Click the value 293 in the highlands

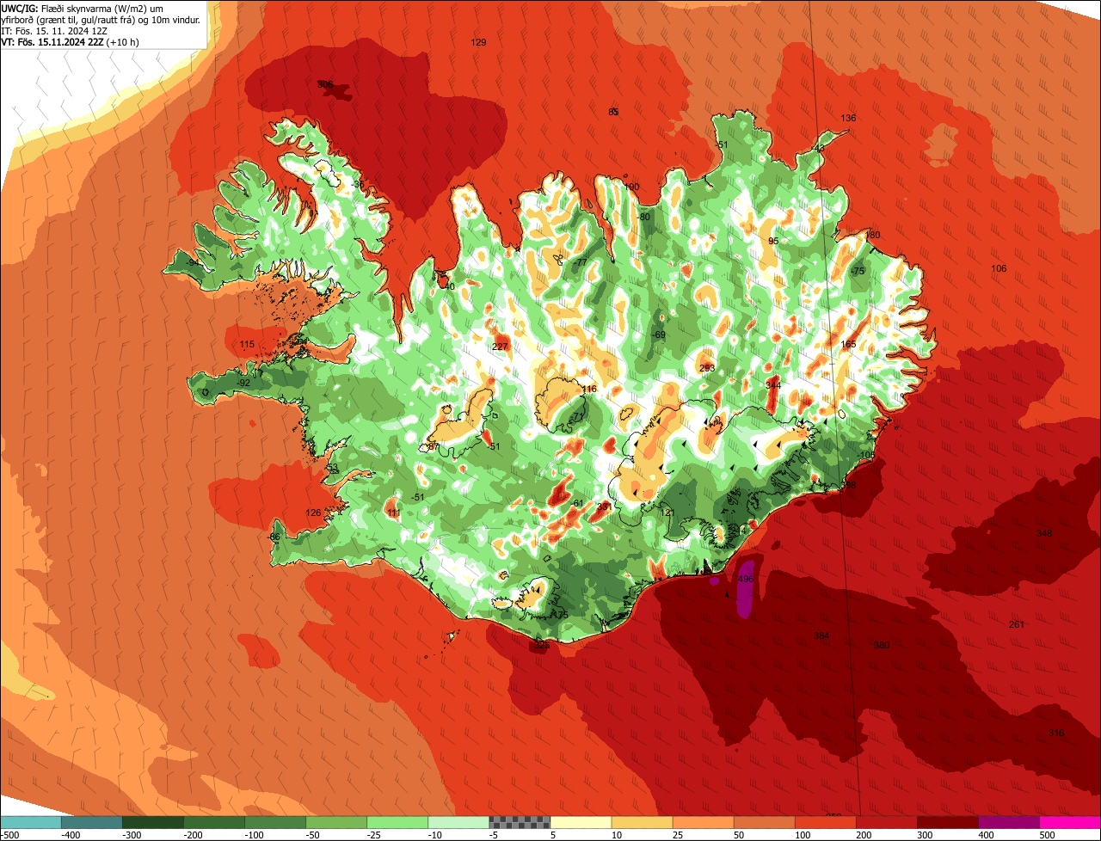707,368
